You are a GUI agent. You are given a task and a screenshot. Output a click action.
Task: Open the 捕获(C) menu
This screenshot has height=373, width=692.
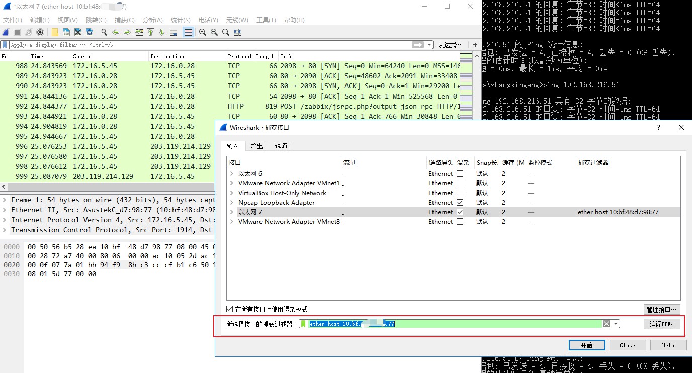point(125,20)
